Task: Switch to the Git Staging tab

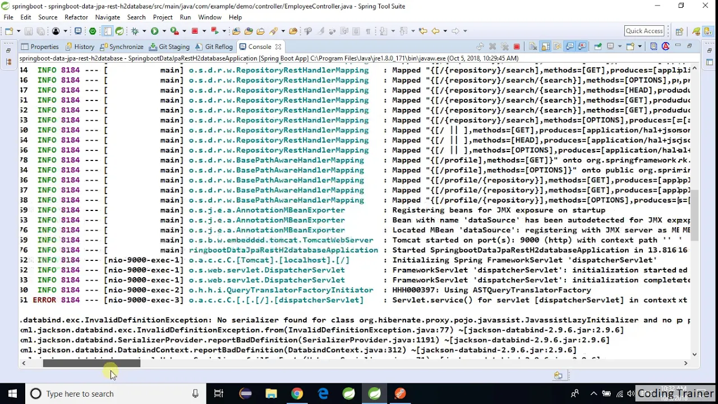Action: 169,47
